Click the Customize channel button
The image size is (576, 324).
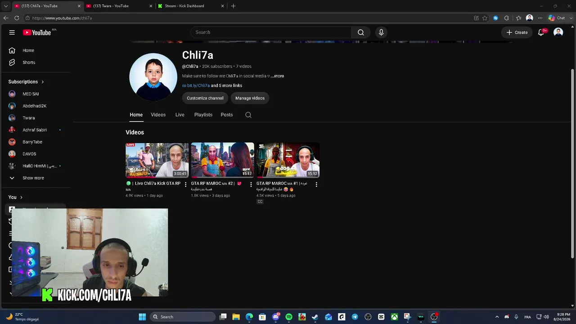[x=205, y=98]
